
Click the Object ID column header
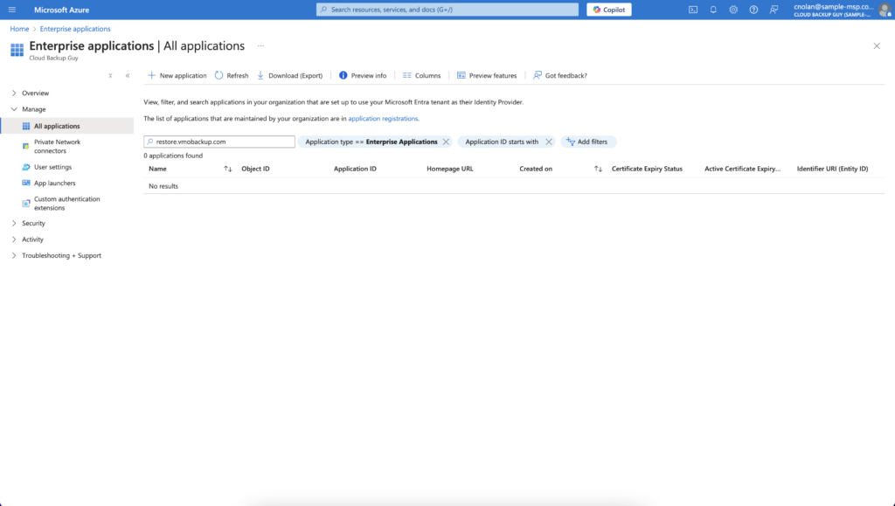point(255,169)
